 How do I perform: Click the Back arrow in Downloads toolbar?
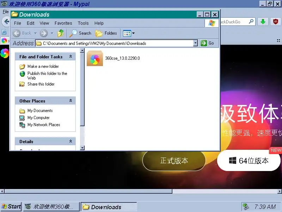click(x=17, y=33)
